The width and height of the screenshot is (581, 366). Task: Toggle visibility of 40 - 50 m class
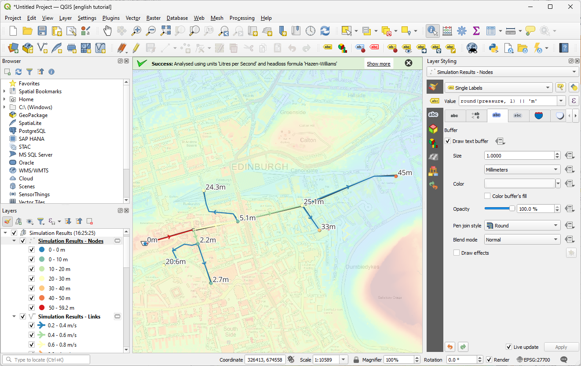tap(32, 298)
